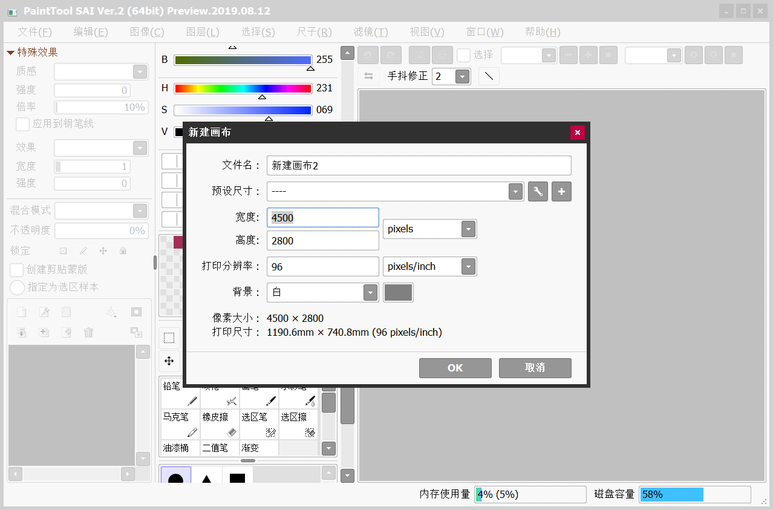Viewport: 773px width, 510px height.
Task: Click the H hue slider bar
Action: [243, 88]
